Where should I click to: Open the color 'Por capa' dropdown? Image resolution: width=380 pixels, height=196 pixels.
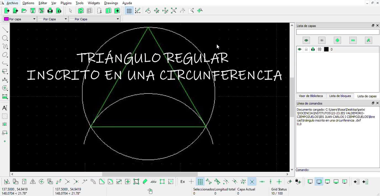coord(20,19)
